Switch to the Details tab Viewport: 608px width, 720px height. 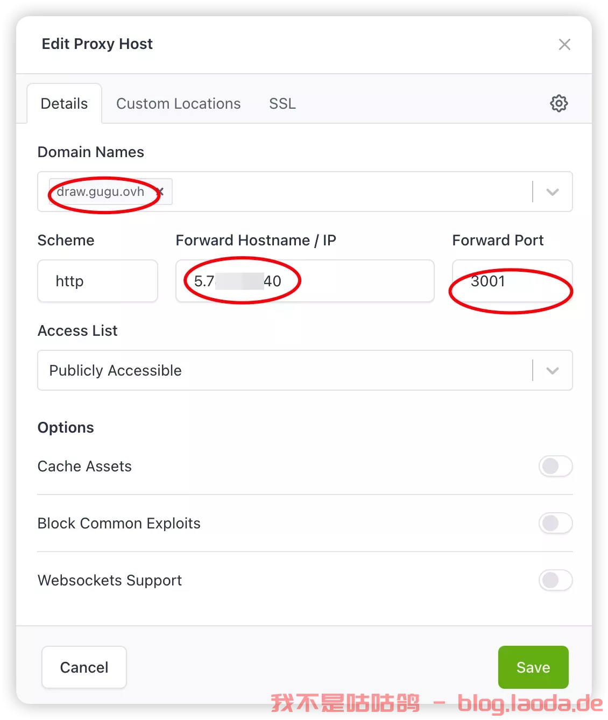[64, 103]
